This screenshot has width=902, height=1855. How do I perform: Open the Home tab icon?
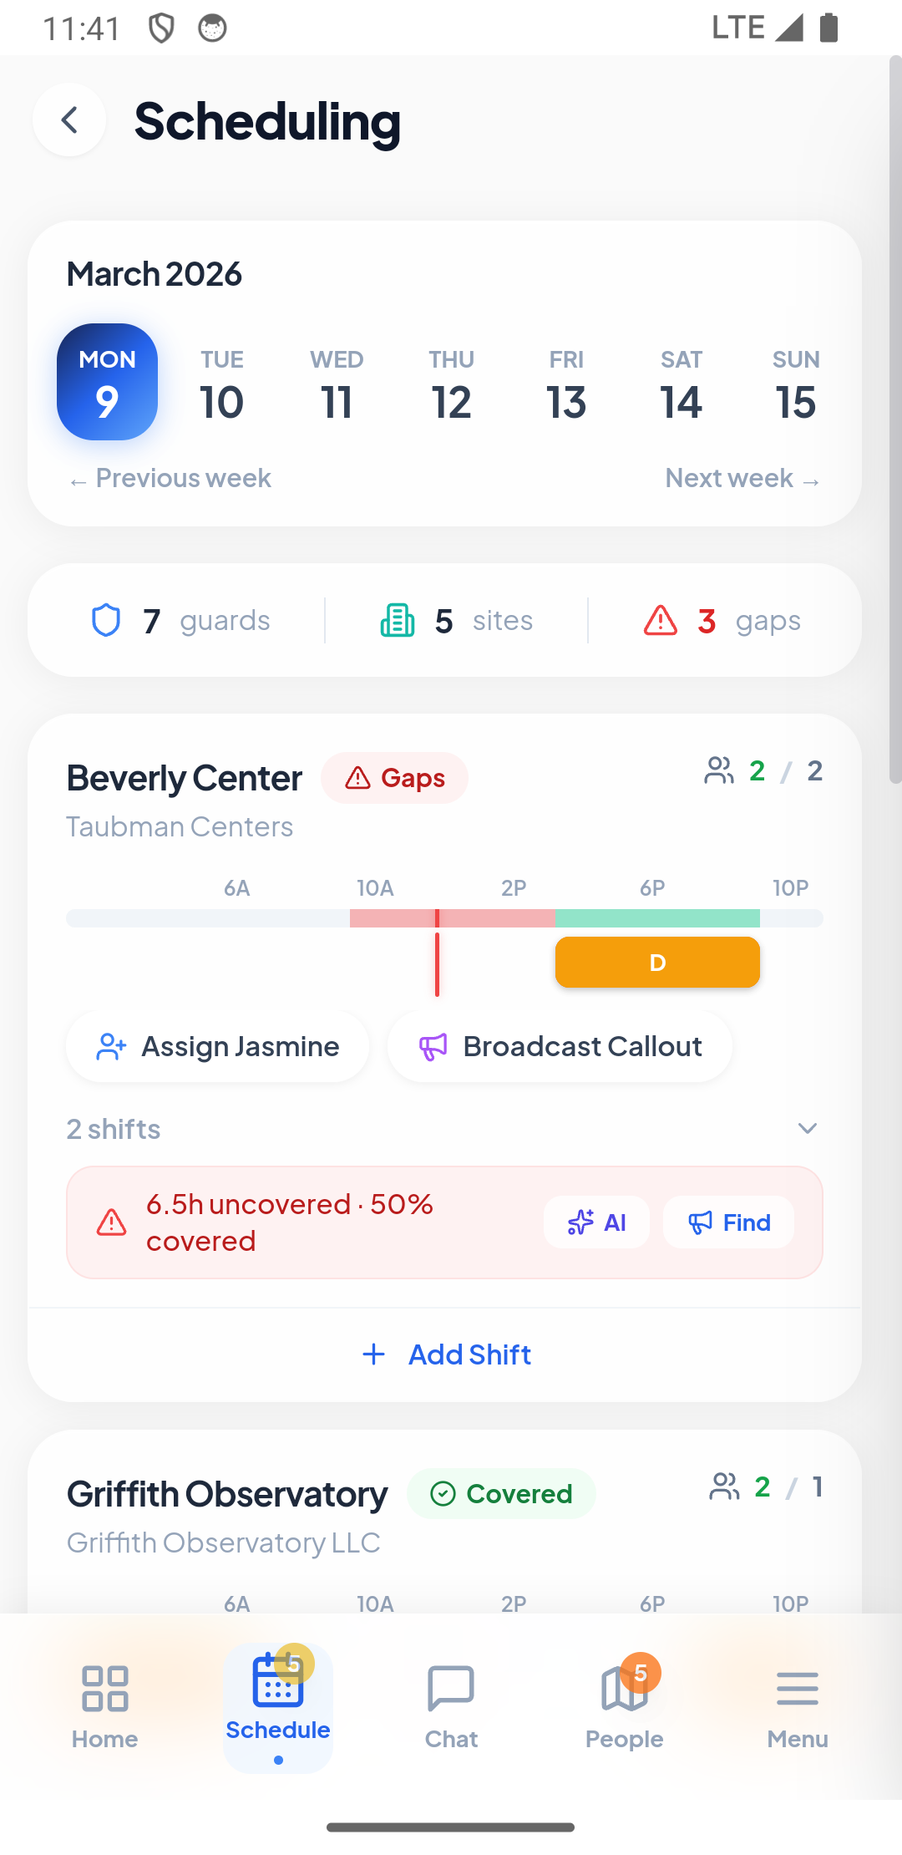pyautogui.click(x=104, y=1689)
